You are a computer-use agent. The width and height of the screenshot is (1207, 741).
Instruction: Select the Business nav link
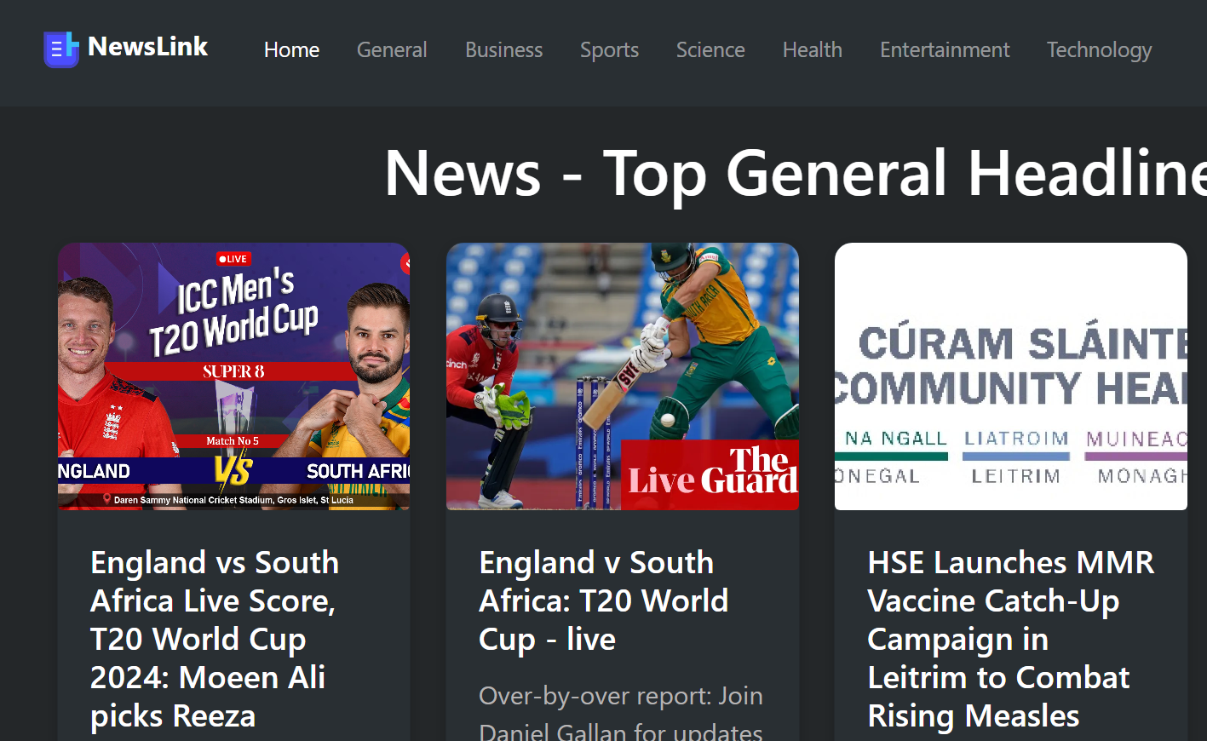click(x=503, y=50)
